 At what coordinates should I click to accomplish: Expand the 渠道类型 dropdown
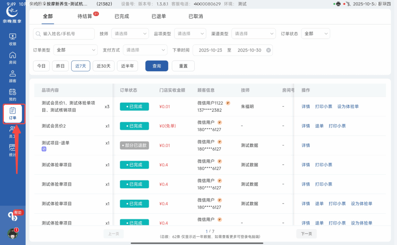[x=253, y=33]
